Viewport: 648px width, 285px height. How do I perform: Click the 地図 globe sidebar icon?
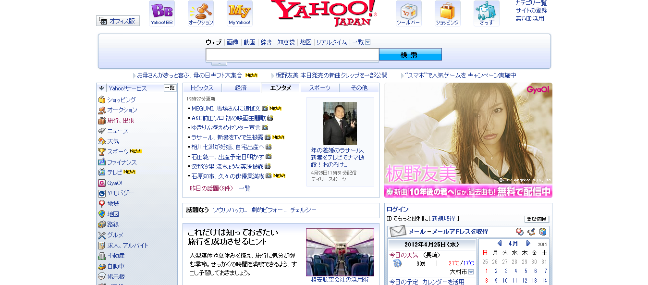click(x=102, y=214)
